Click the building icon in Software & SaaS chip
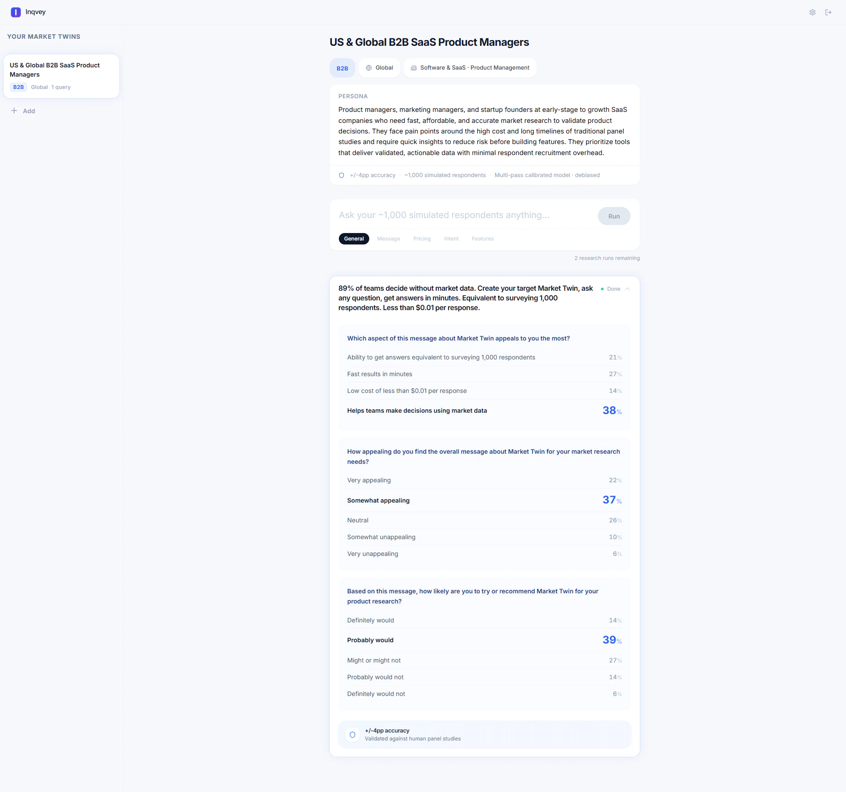This screenshot has height=792, width=846. point(414,68)
